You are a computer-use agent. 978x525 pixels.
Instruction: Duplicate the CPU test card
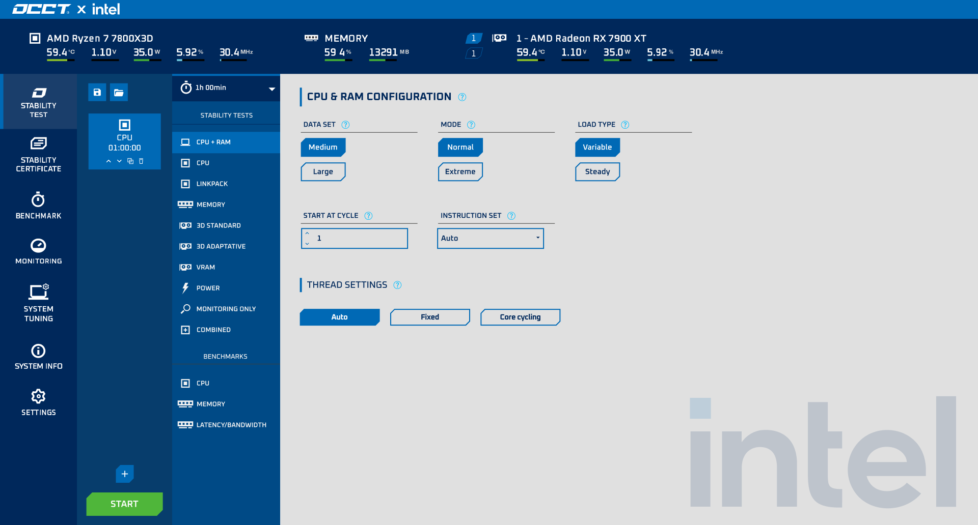[x=130, y=161]
